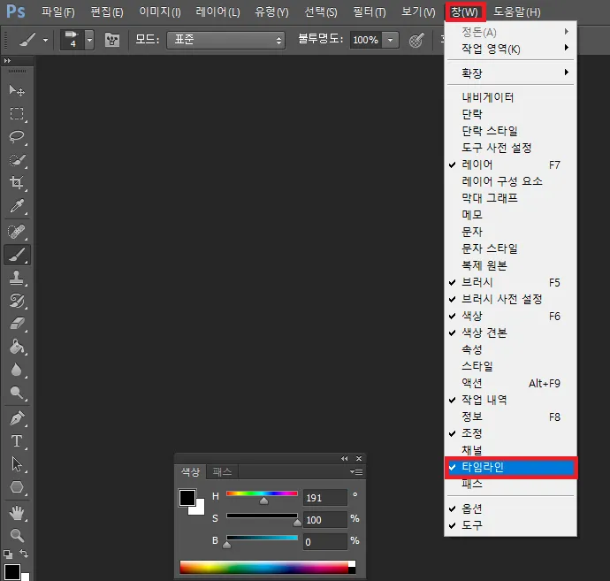
Task: Select the Pen tool
Action: 17,418
